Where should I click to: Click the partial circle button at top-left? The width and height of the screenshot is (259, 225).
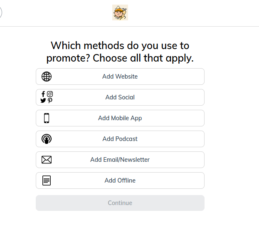click(0, 12)
